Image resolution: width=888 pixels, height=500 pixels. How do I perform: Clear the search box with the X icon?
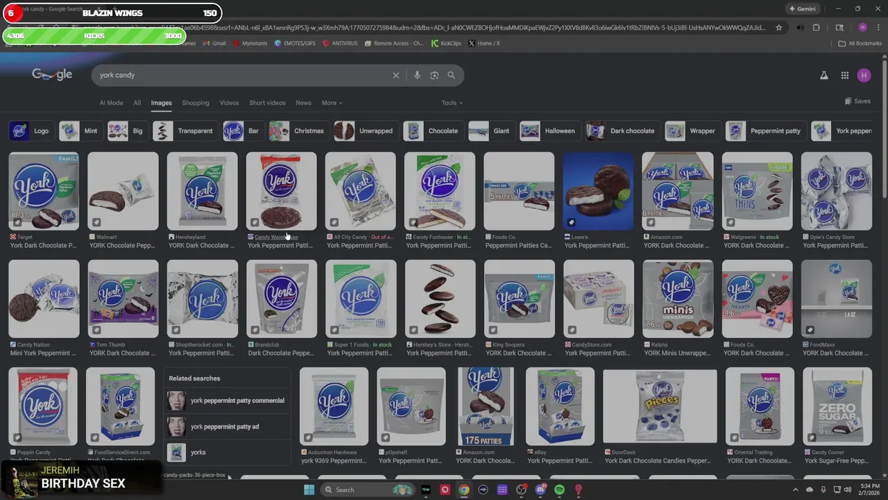tap(396, 75)
